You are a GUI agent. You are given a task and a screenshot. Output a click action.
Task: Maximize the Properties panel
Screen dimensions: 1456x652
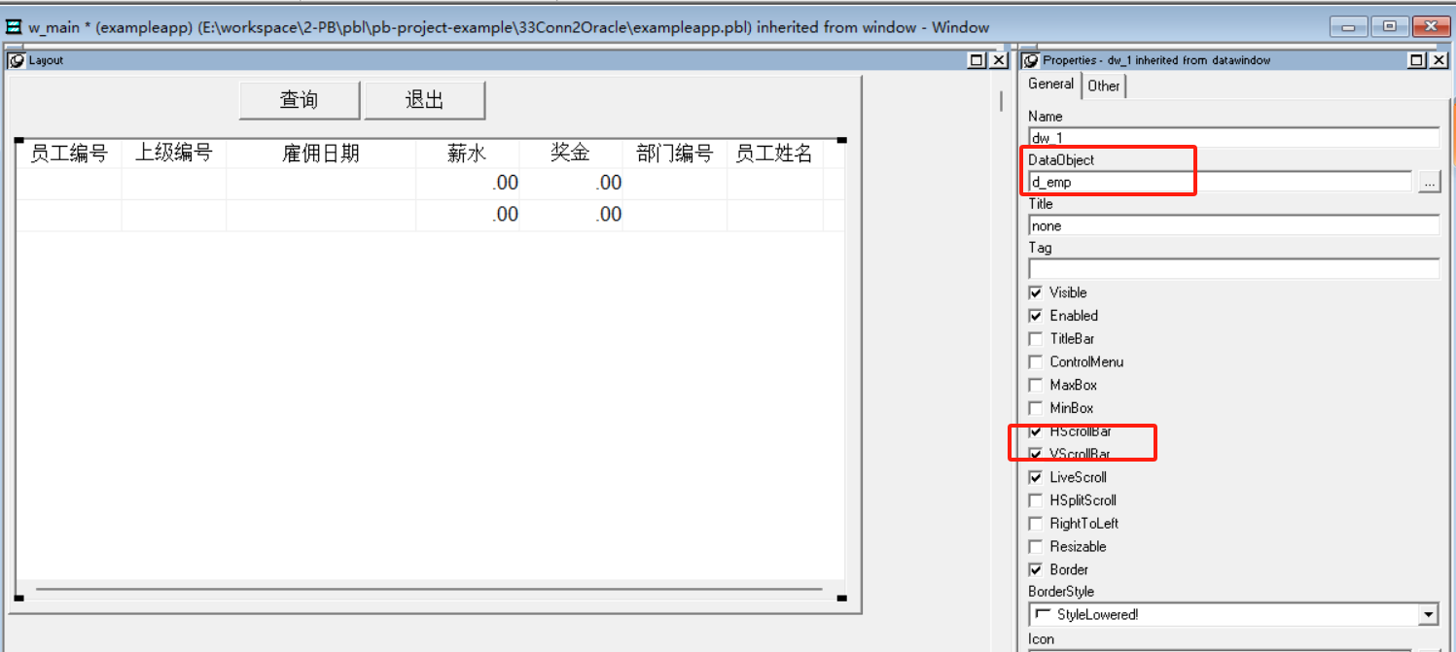click(x=1417, y=60)
